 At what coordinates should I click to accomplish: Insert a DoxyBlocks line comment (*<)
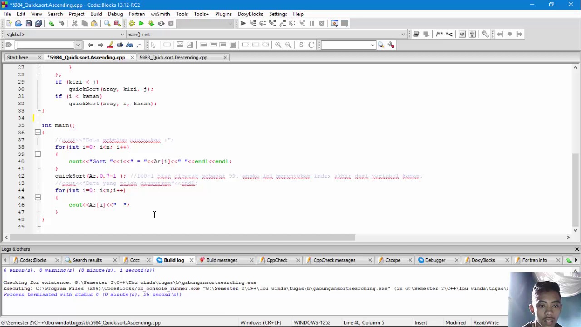tap(449, 34)
